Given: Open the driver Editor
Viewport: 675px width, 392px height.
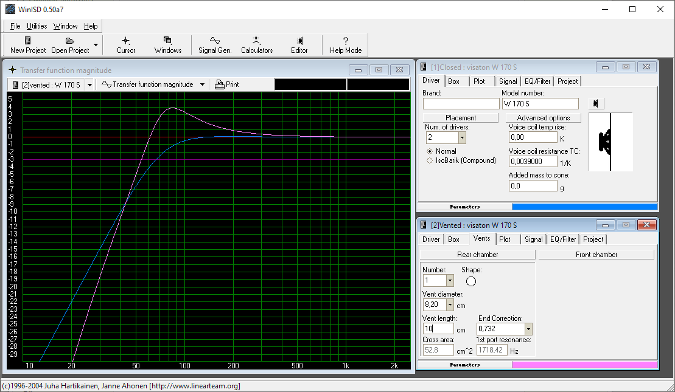Looking at the screenshot, I should (299, 45).
